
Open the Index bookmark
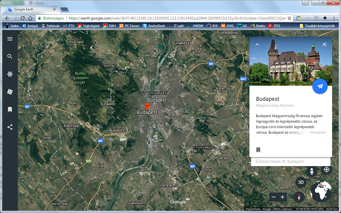click(12, 26)
